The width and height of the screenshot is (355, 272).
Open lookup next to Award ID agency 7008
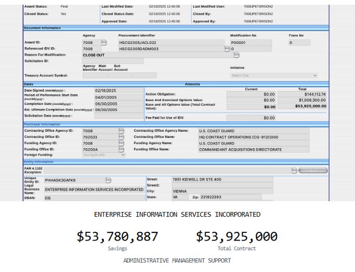(x=104, y=42)
